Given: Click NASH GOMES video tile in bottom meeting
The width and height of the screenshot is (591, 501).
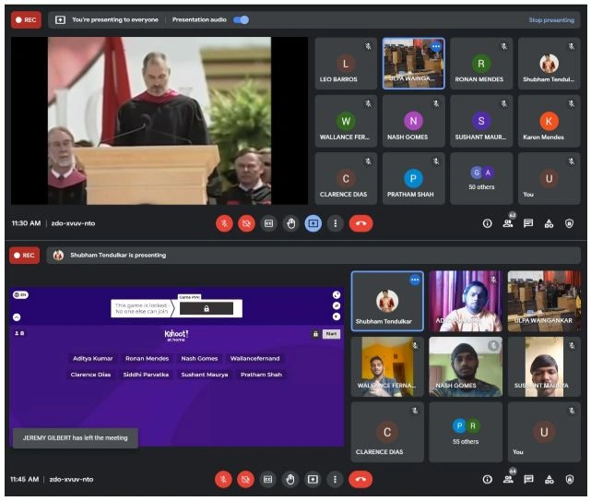Looking at the screenshot, I should [466, 366].
